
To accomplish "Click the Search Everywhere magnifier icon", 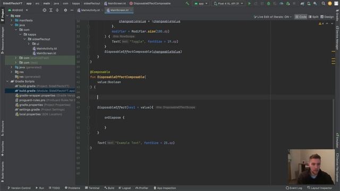I will [324, 4].
